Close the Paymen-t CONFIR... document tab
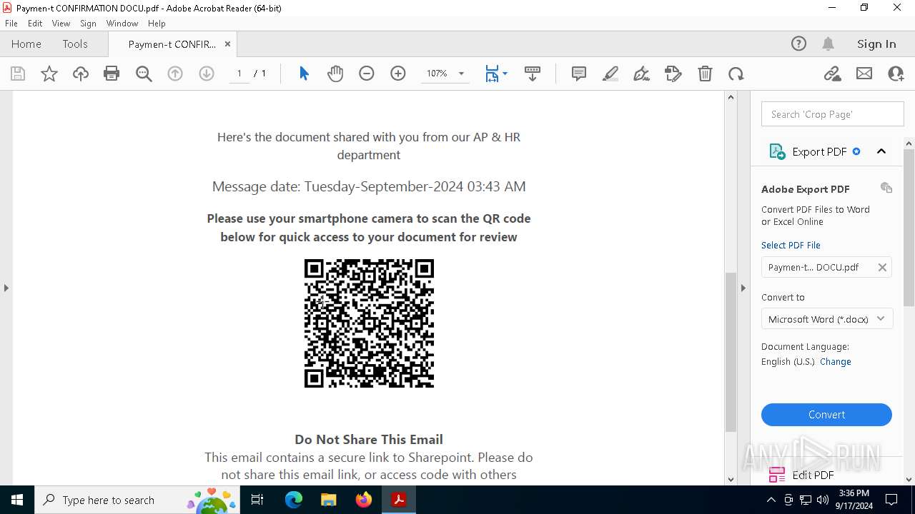 click(227, 44)
